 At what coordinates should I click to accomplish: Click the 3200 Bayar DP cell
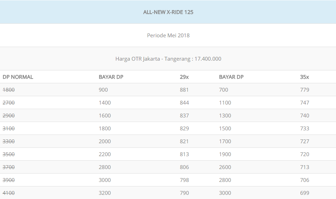[105, 193]
